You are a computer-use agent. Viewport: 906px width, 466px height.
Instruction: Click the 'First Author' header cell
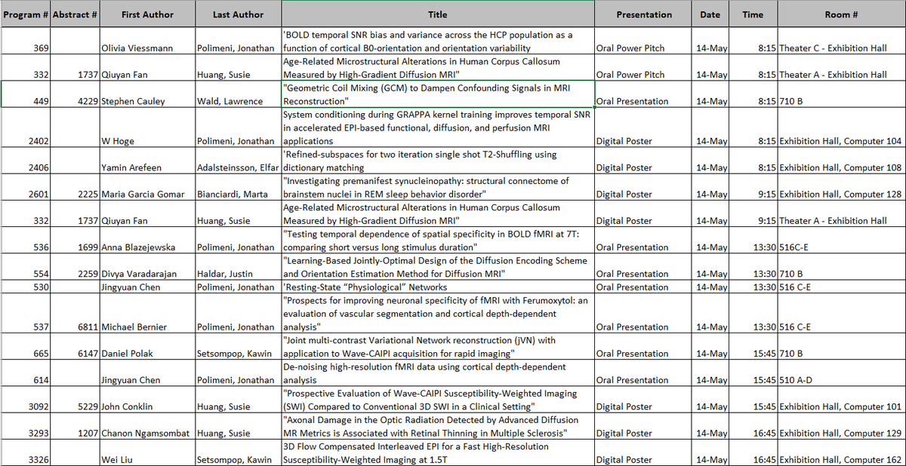[x=146, y=14]
